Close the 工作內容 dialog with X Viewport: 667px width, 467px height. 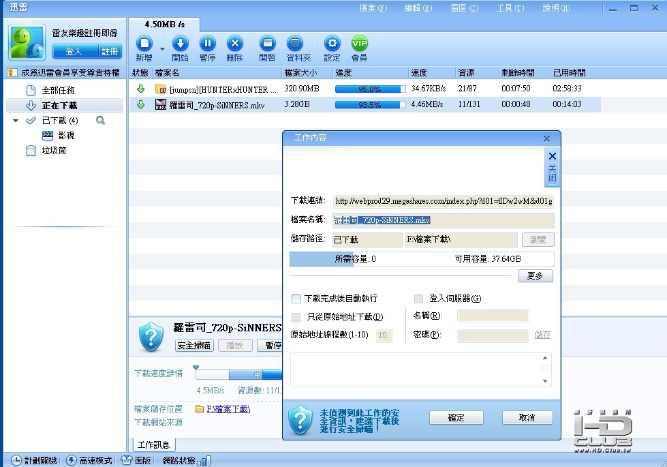point(546,138)
